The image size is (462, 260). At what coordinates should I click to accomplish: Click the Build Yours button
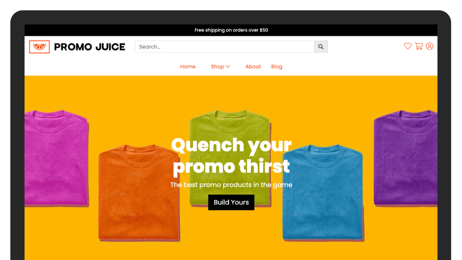click(231, 202)
